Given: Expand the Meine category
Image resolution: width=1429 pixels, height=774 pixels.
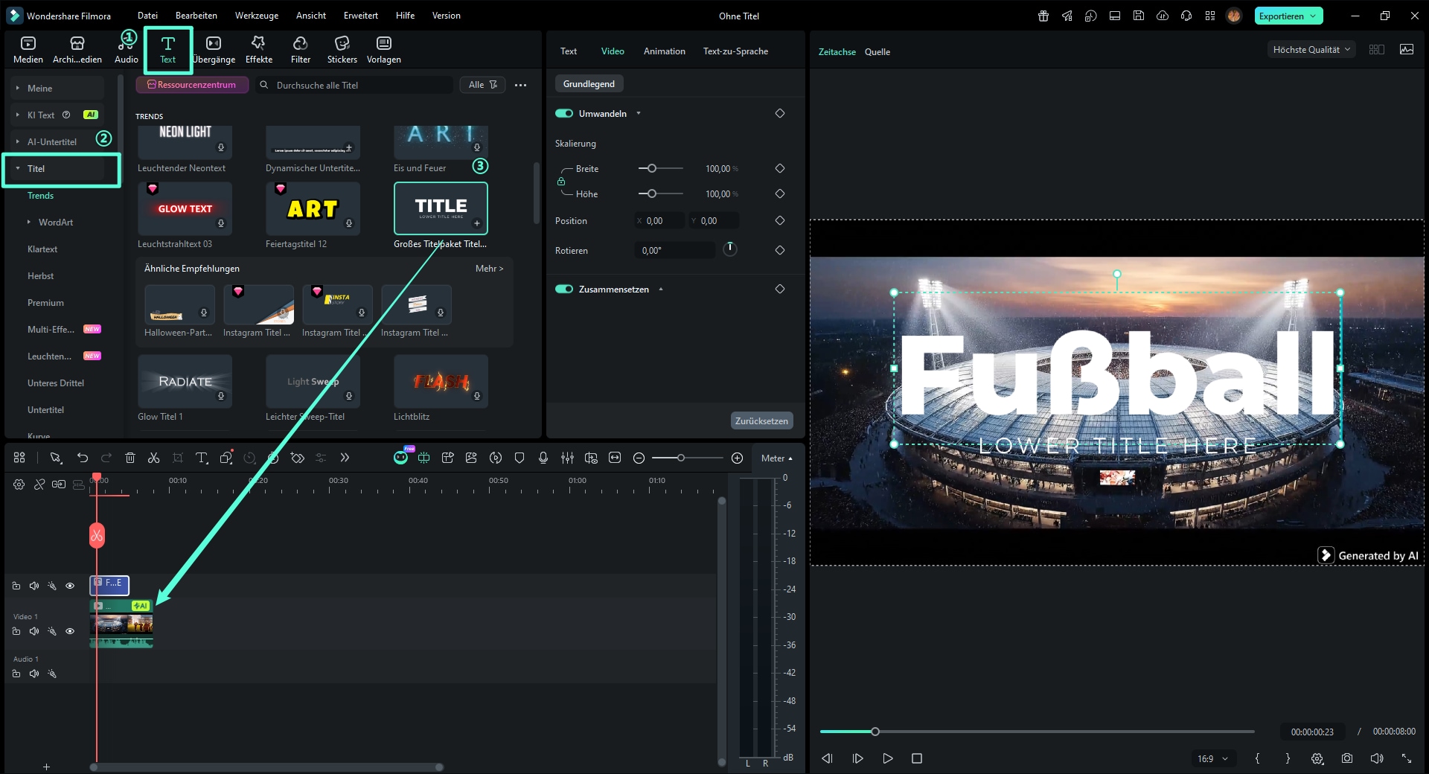Looking at the screenshot, I should point(18,88).
